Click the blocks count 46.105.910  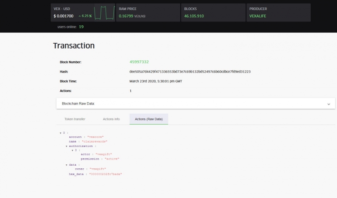[x=194, y=16]
